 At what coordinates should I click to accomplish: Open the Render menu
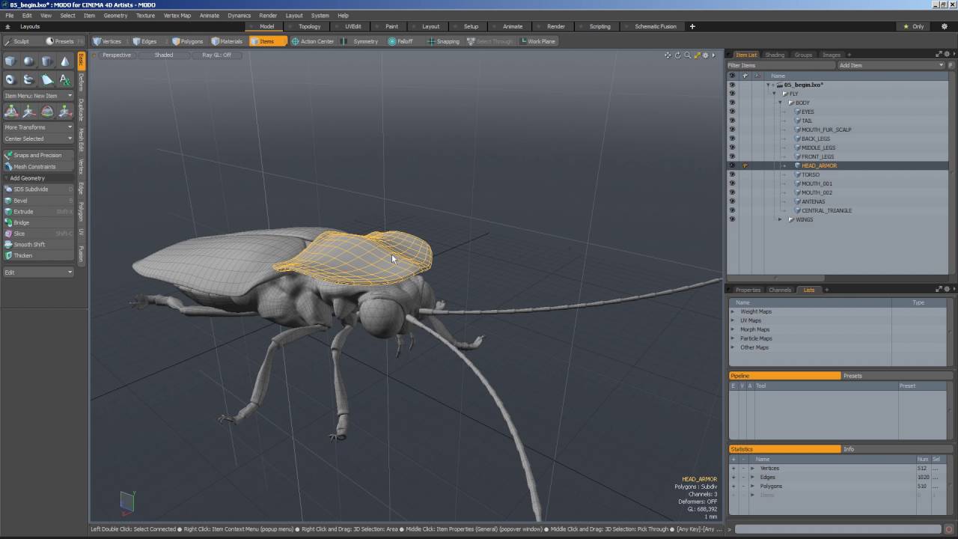pyautogui.click(x=268, y=15)
